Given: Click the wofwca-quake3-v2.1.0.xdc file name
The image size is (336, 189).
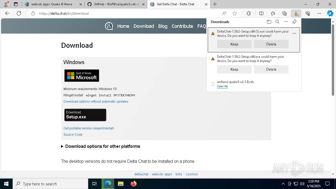Looking at the screenshot, I should coord(235,82).
